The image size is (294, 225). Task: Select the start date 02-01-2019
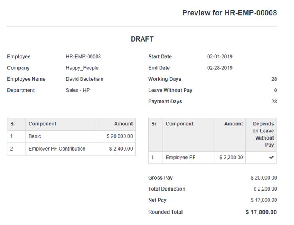[x=220, y=57]
